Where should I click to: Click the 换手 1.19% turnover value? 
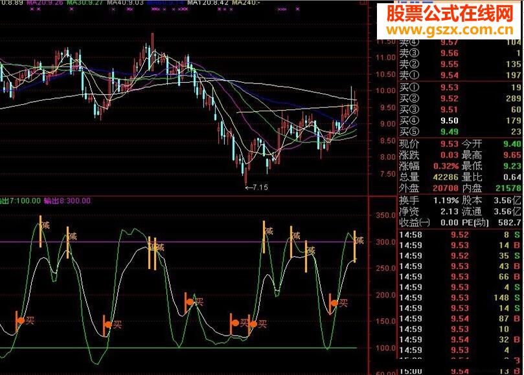coord(446,200)
